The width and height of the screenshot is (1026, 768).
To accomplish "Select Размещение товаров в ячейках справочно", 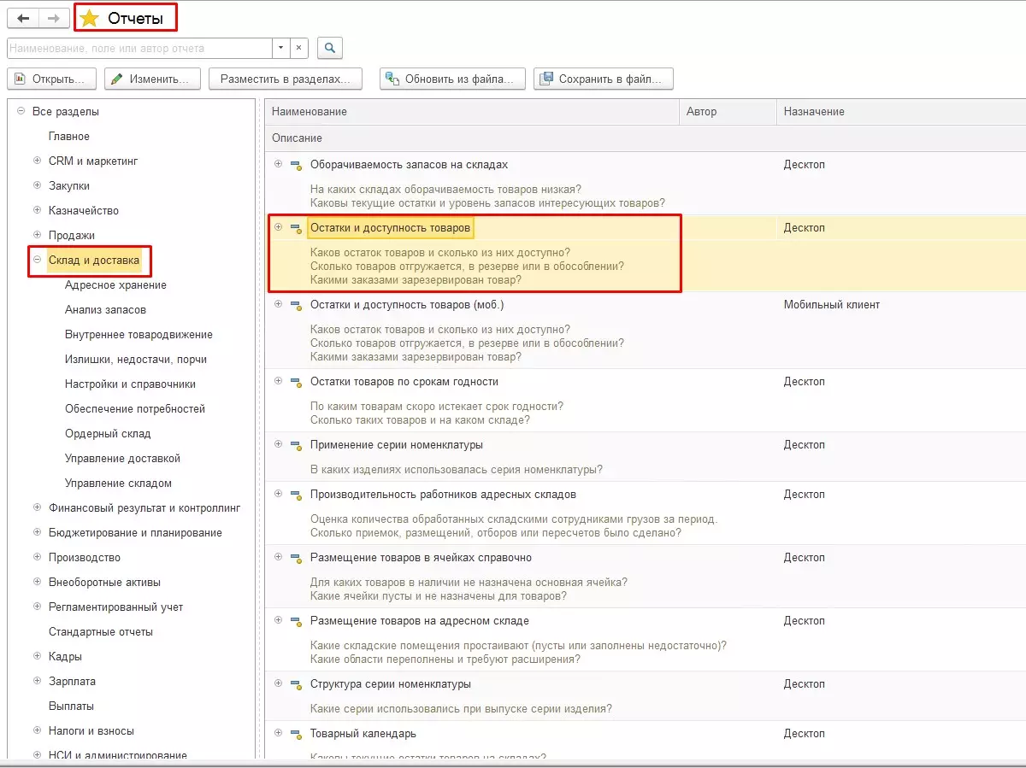I will click(x=421, y=557).
